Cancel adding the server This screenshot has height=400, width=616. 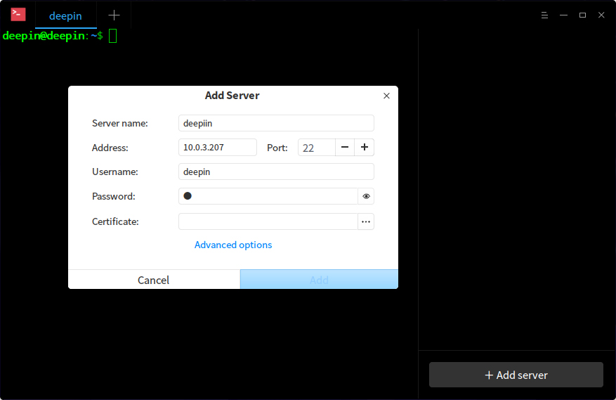(x=154, y=280)
